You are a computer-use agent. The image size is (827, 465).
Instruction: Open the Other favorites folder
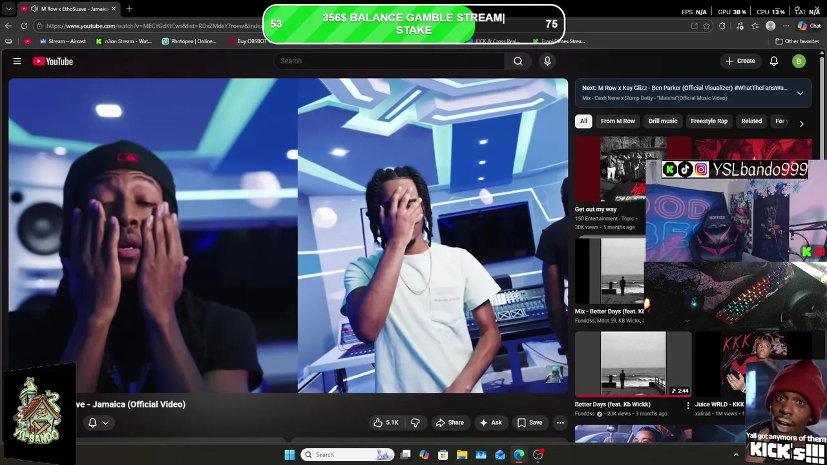tap(797, 41)
